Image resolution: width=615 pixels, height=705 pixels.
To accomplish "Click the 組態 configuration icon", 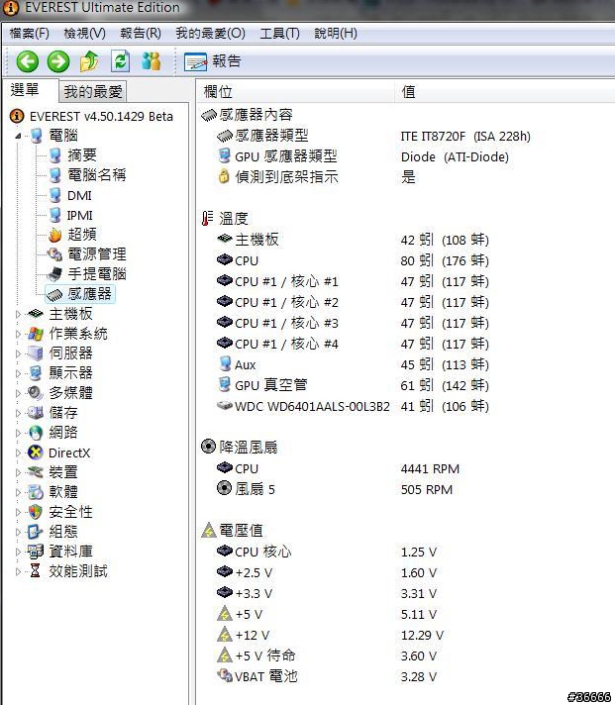I will pyautogui.click(x=35, y=532).
